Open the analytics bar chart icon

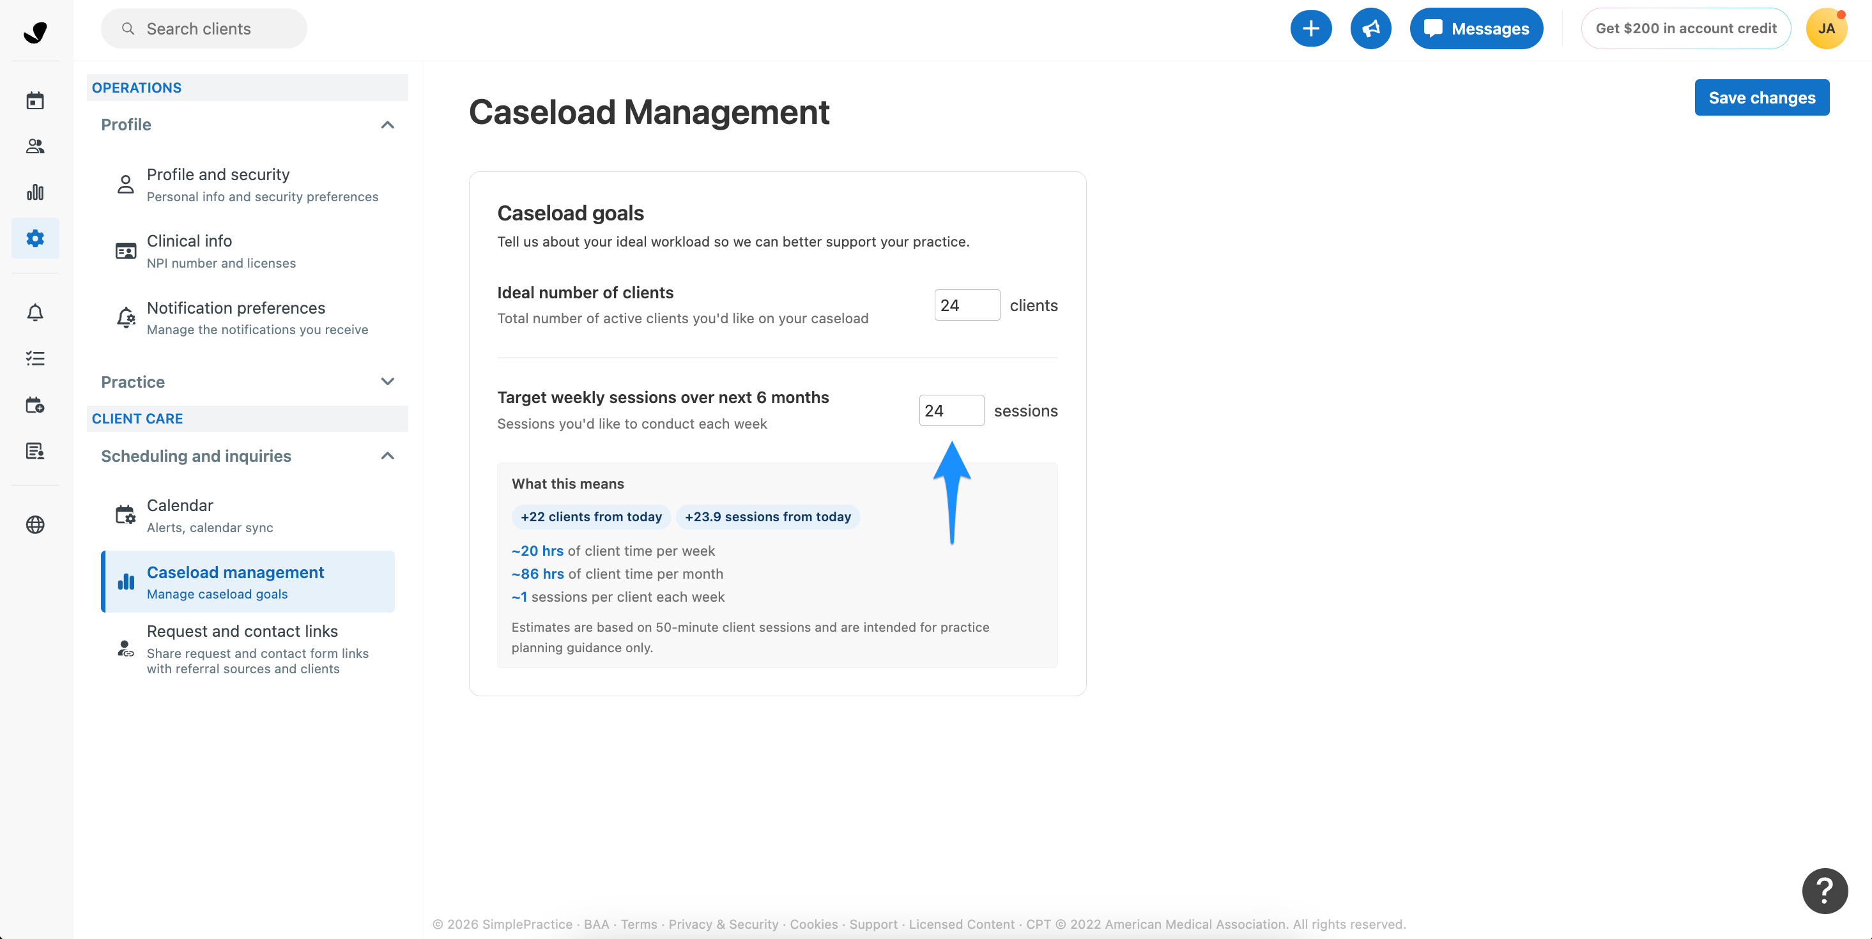tap(35, 192)
